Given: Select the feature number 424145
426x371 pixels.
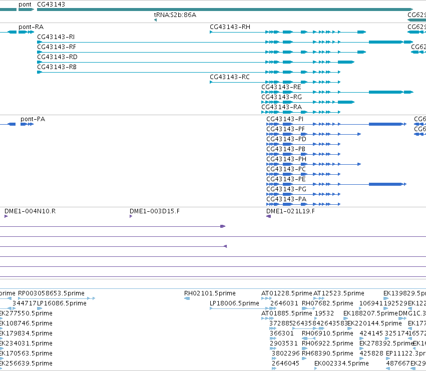Looking at the screenshot, I should click(371, 334).
